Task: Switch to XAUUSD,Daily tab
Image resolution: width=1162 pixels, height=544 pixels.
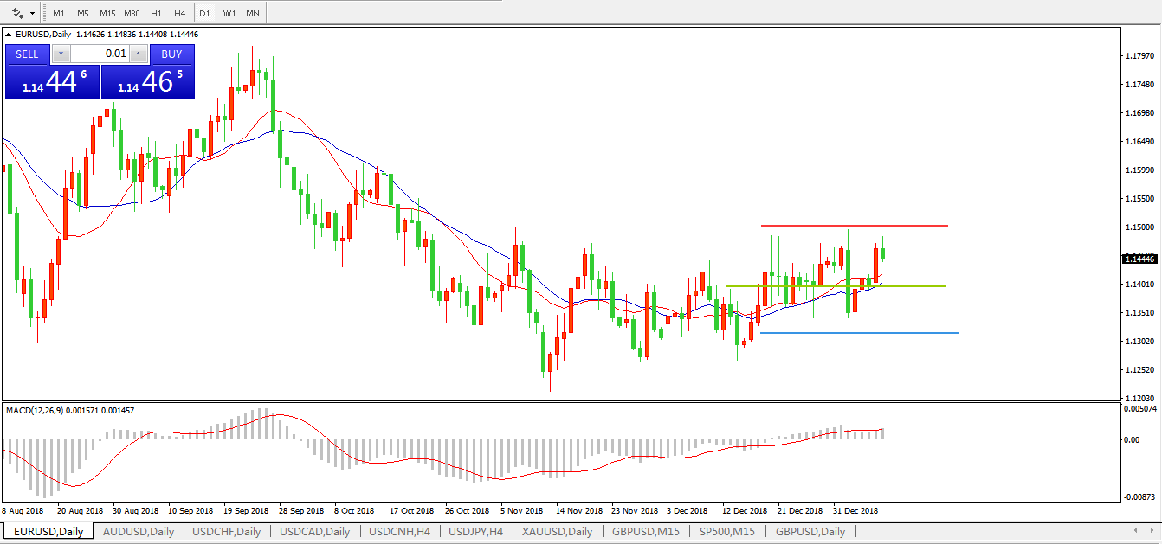Action: click(x=557, y=531)
